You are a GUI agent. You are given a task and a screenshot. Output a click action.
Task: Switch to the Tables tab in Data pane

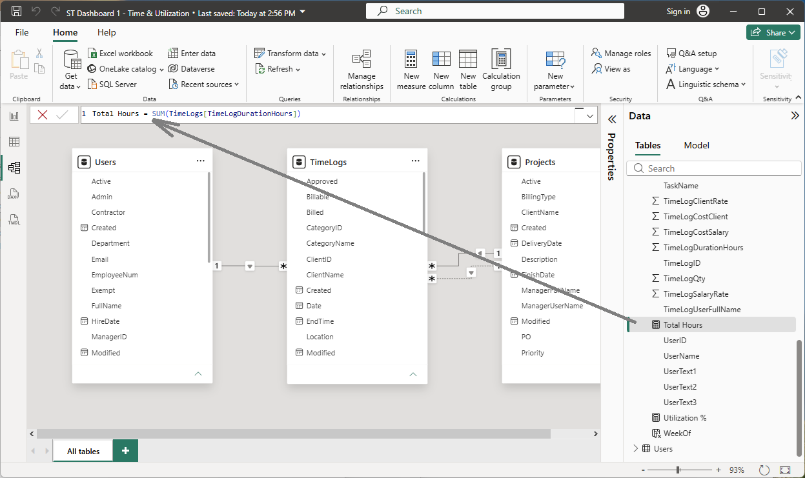[x=647, y=145]
